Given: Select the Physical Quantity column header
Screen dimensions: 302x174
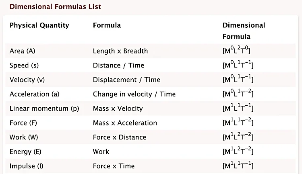Looking at the screenshot, I should click(x=39, y=25).
